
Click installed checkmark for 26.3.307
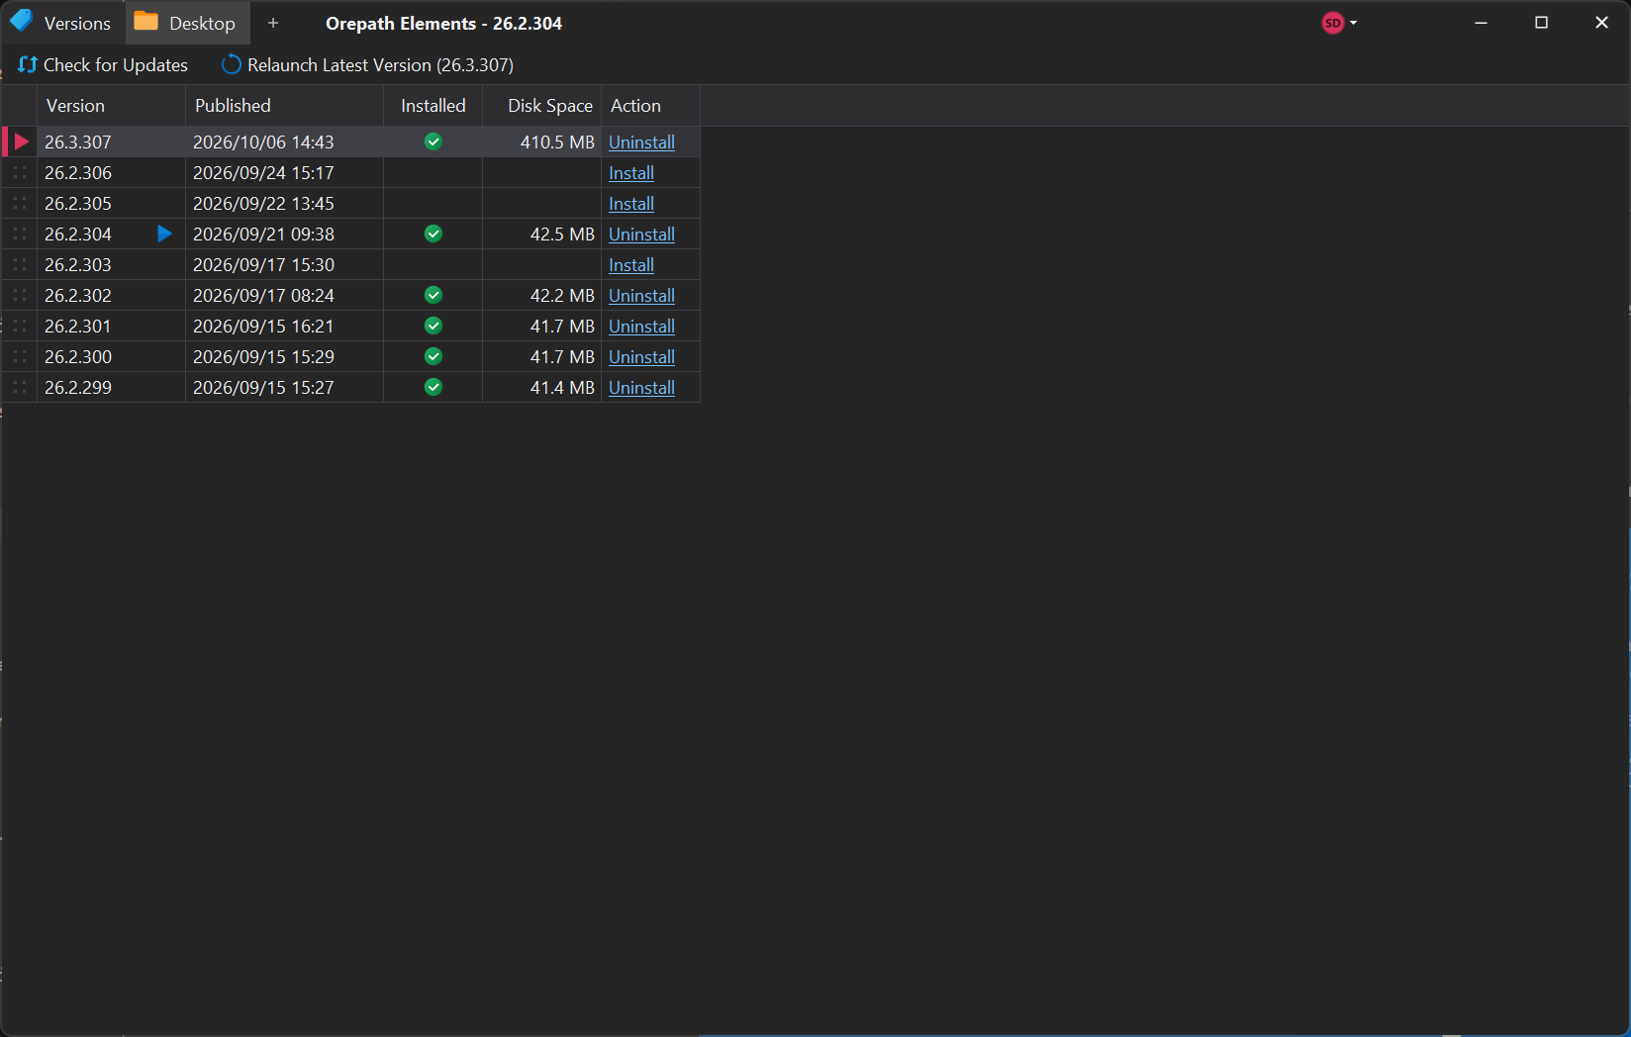coord(433,141)
